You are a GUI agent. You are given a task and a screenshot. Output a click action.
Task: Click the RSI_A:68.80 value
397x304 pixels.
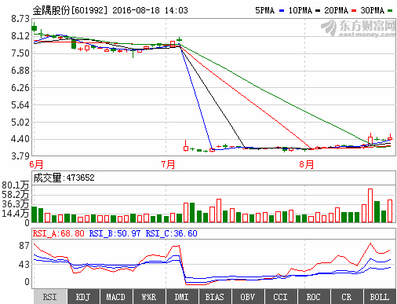58,233
